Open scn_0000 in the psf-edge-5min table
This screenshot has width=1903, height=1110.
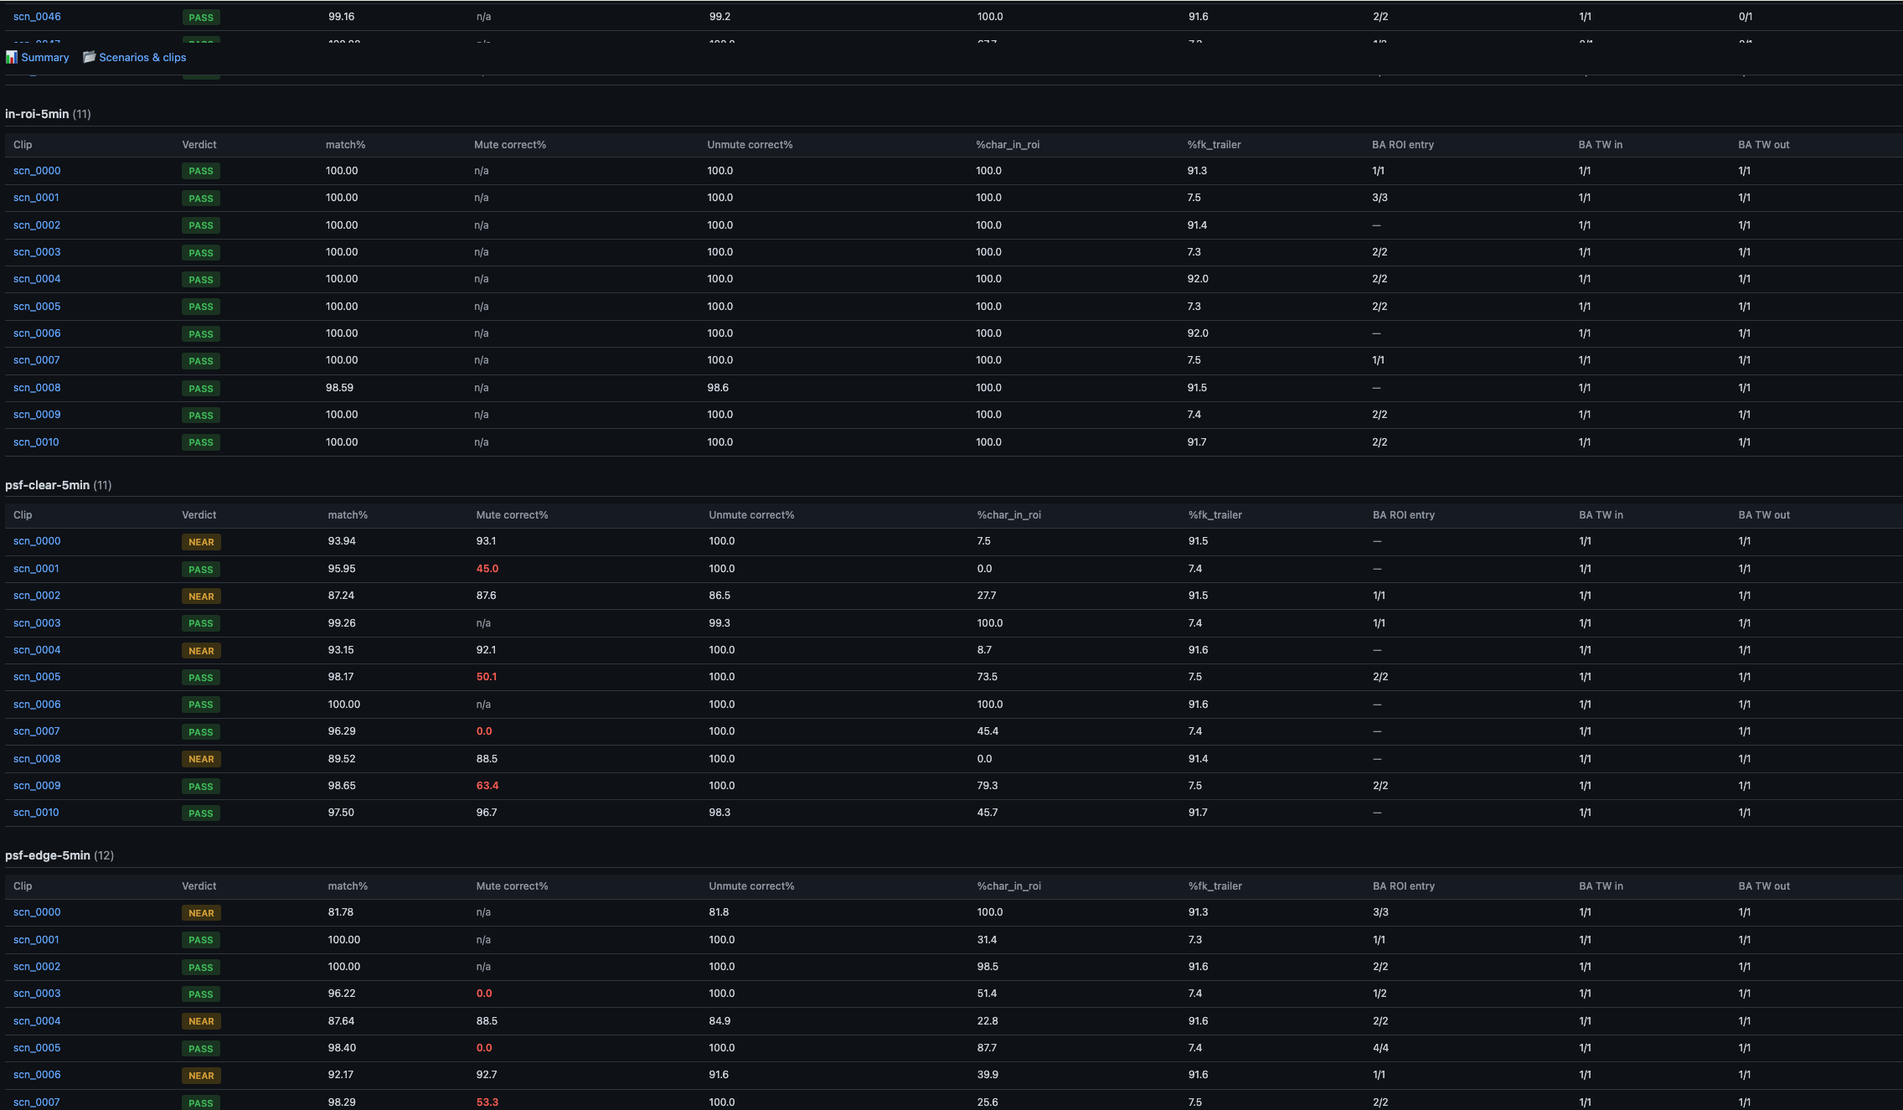coord(37,912)
